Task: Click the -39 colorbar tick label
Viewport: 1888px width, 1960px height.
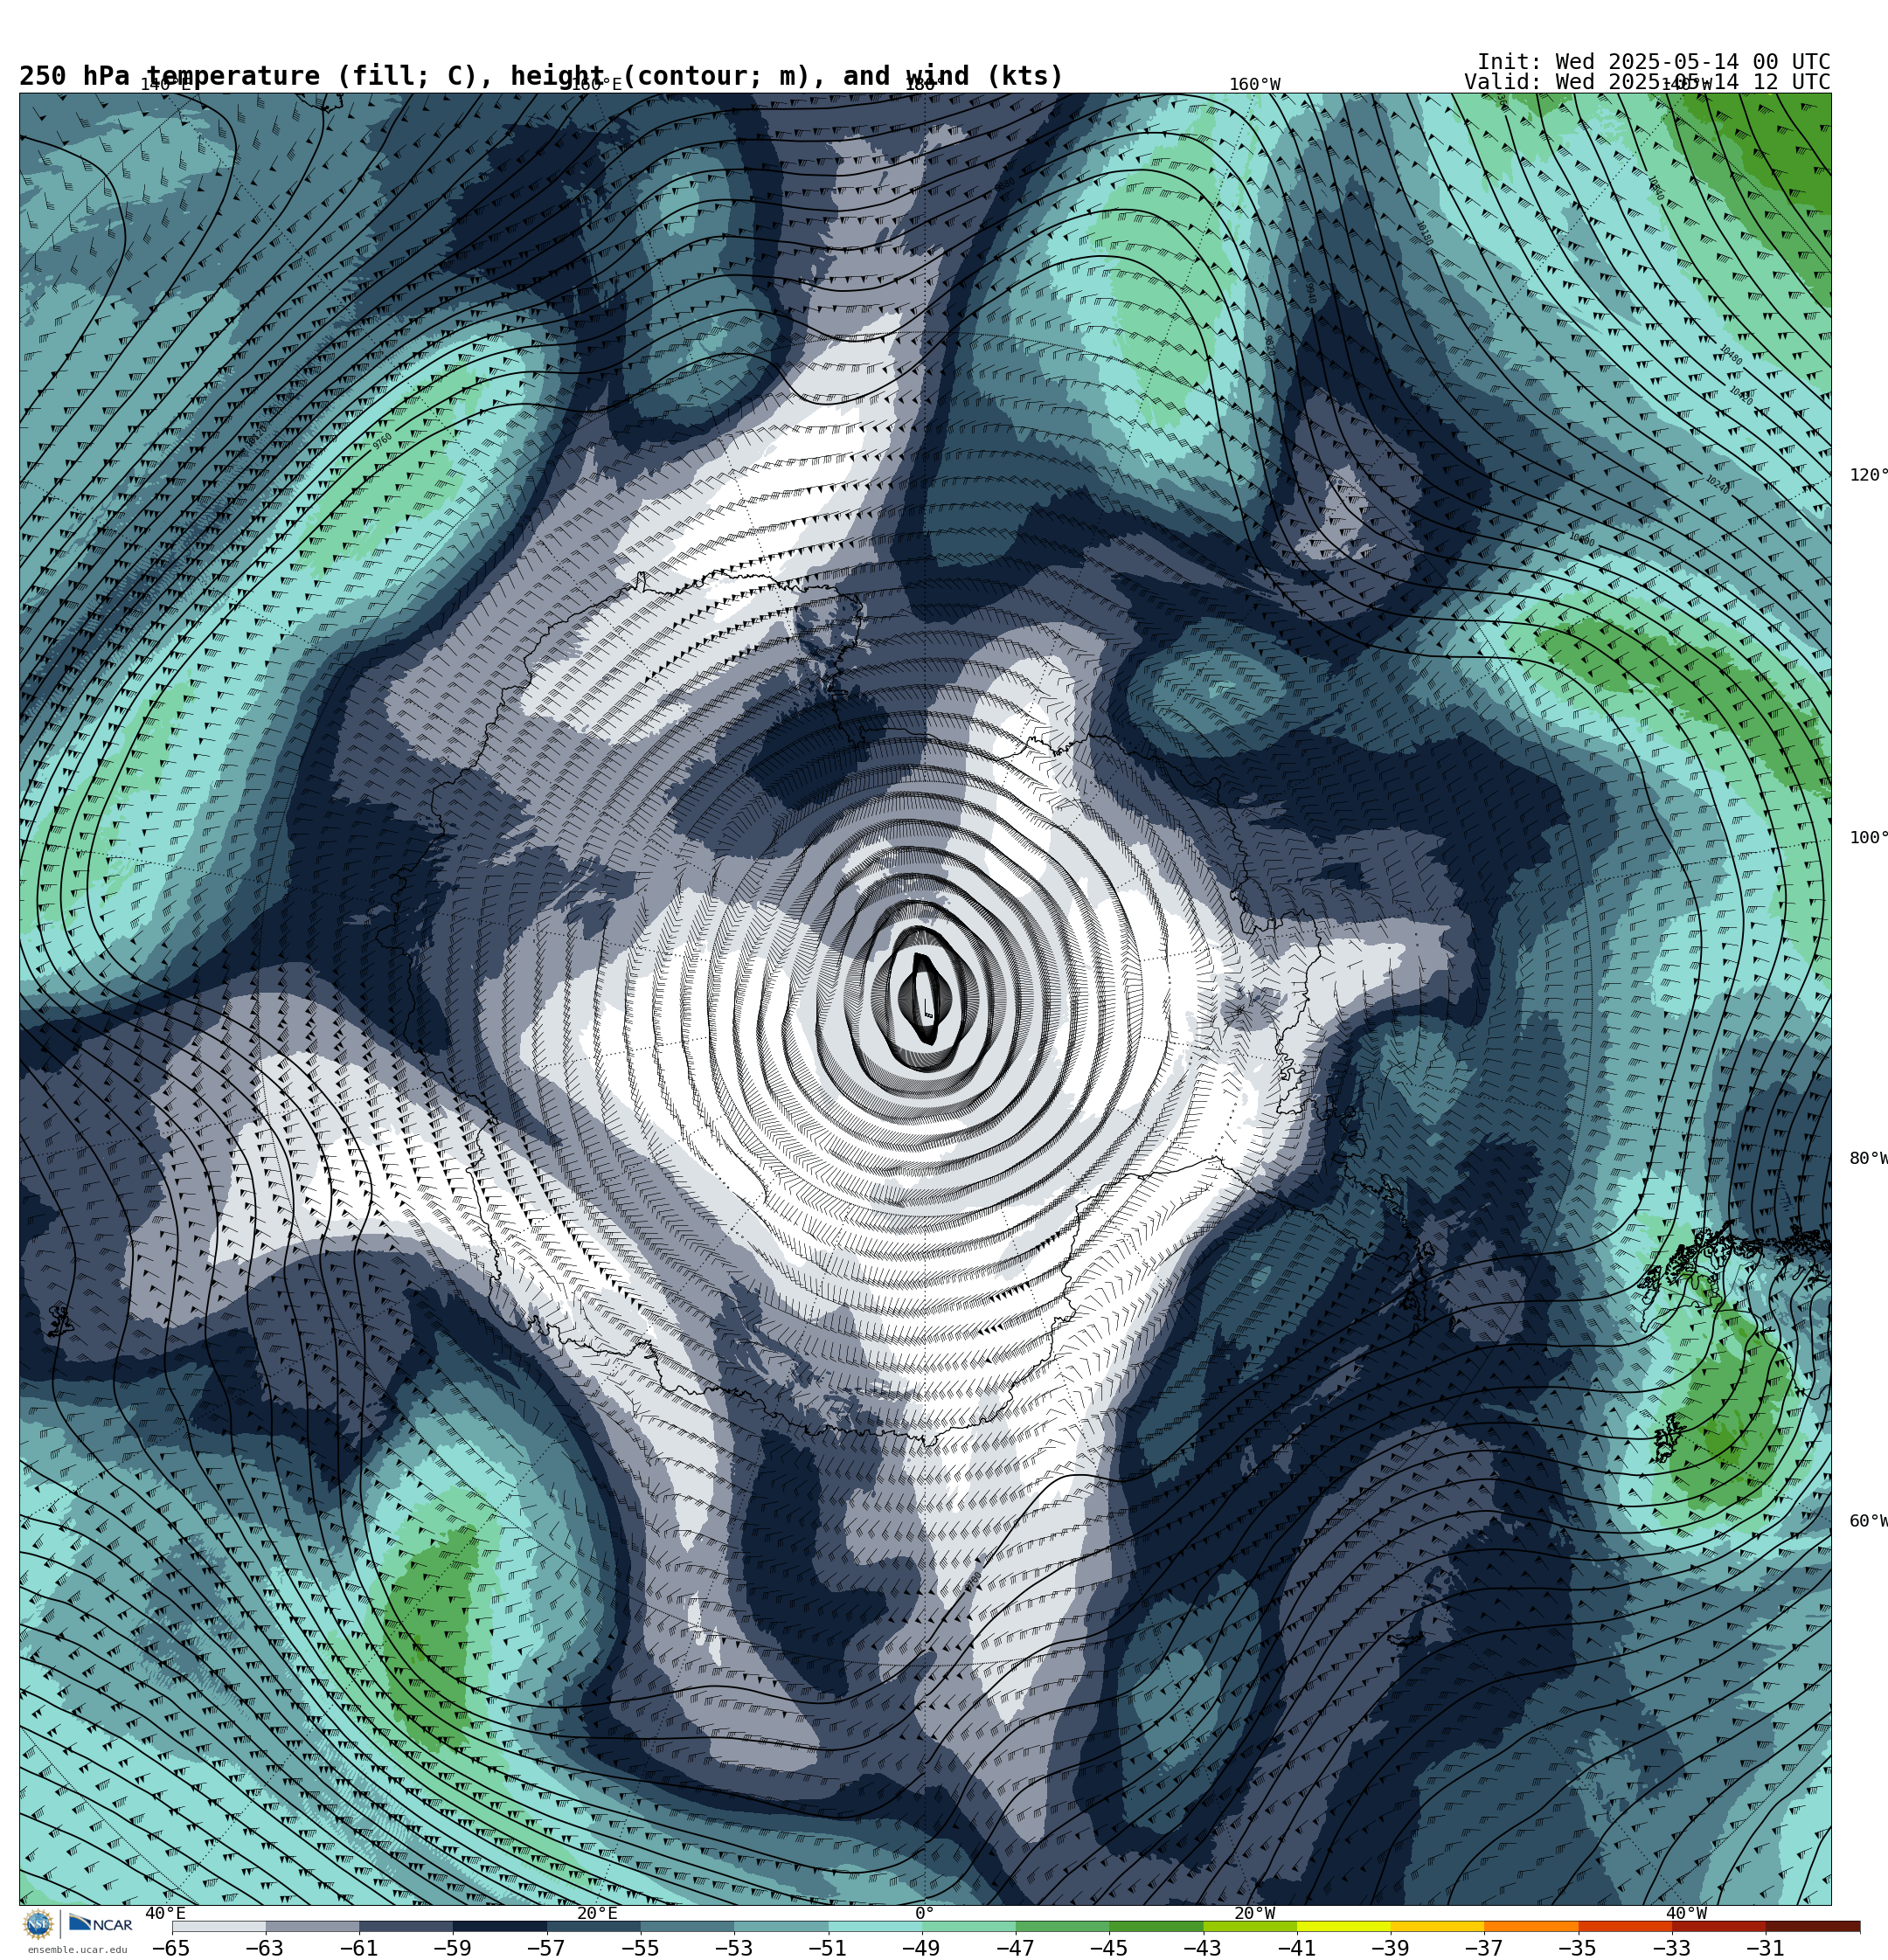Action: (x=1391, y=1948)
